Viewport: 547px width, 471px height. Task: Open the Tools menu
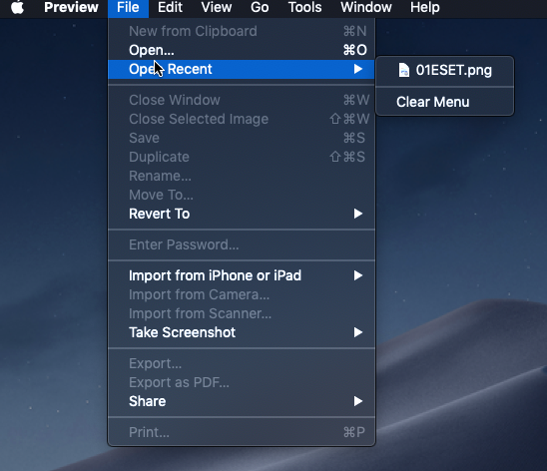(304, 7)
